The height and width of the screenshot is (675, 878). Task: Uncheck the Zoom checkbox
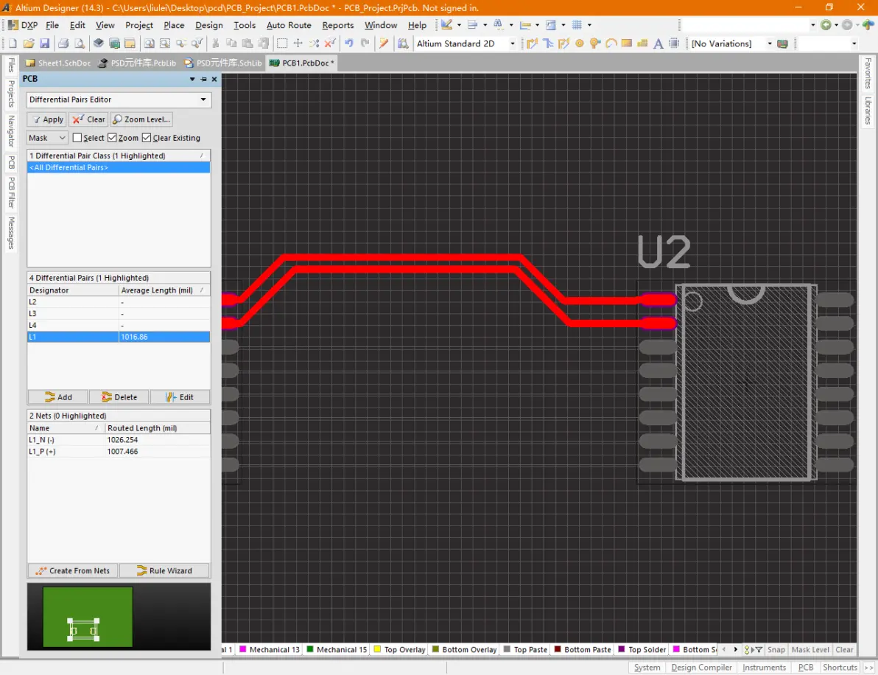(x=112, y=138)
